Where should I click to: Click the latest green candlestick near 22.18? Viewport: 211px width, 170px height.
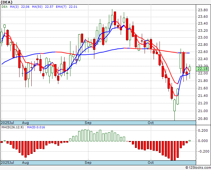[x=190, y=69]
